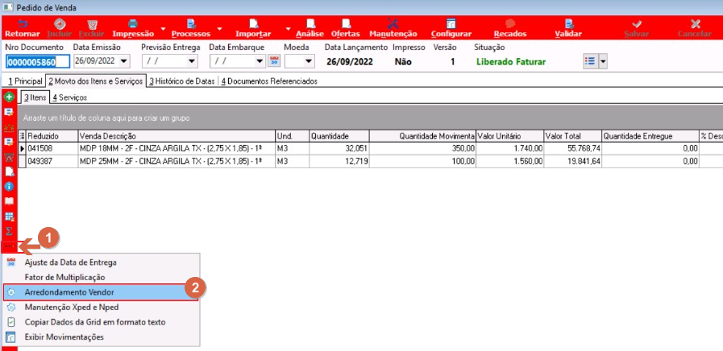This screenshot has height=351, width=723.
Task: Click the ellipsis more-options sidebar button
Action: 9,246
